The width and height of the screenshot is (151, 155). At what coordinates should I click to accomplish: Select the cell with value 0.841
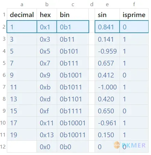tap(107, 27)
